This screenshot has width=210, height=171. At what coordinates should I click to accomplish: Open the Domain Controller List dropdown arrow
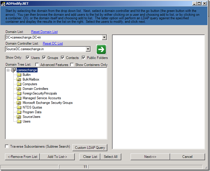pyautogui.click(x=88, y=49)
